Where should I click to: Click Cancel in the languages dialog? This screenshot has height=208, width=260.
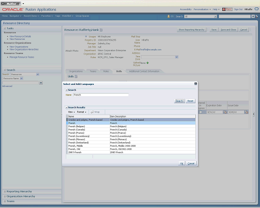(191, 163)
